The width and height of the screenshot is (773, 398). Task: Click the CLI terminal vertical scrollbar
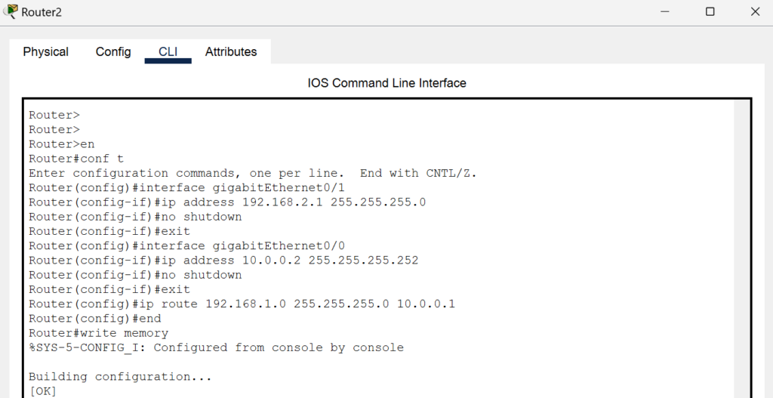coord(741,248)
